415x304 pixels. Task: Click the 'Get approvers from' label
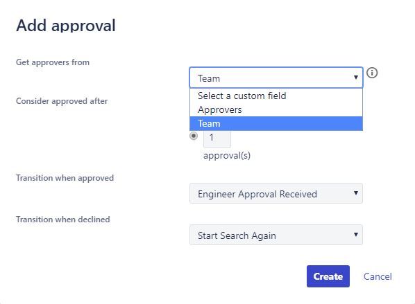coord(53,62)
